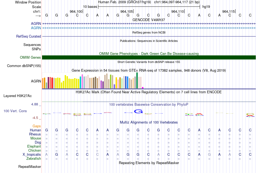Click the RepeatMasker track label

tap(30, 167)
